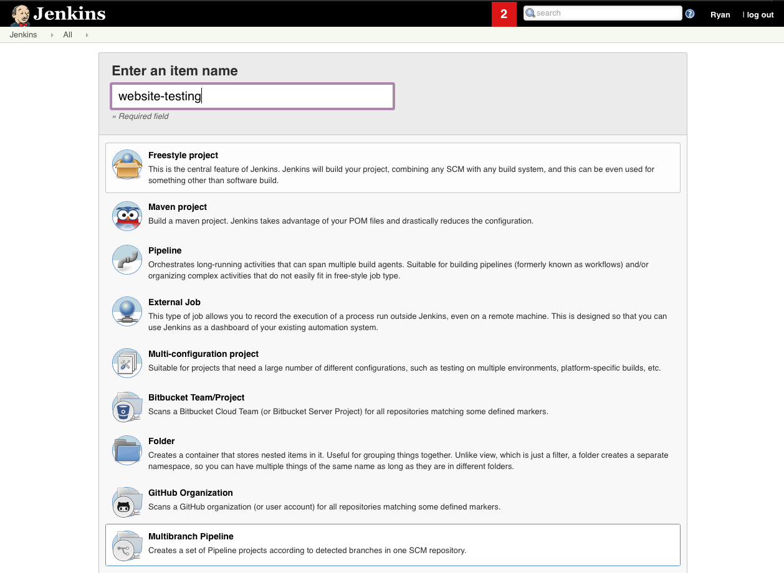The image size is (784, 573).
Task: Open the Ryan user profile link
Action: (x=720, y=15)
